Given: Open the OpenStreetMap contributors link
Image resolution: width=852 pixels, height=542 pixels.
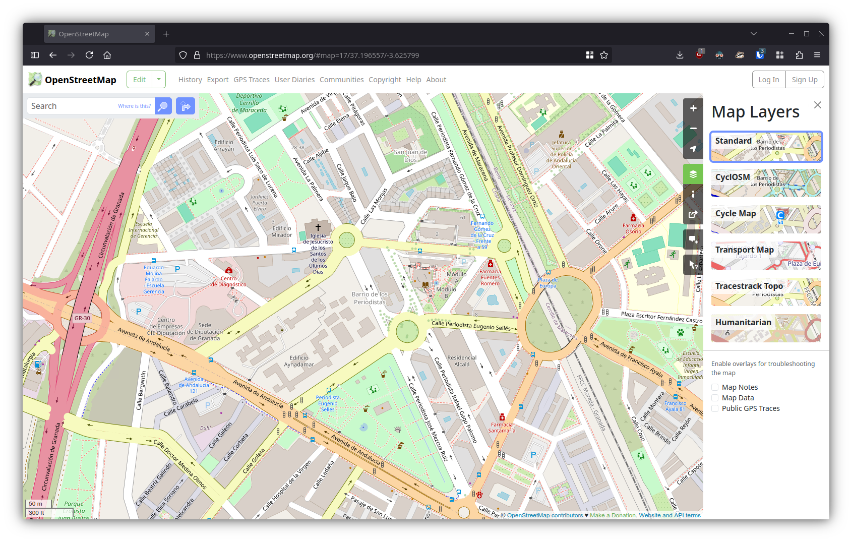Looking at the screenshot, I should click(x=544, y=515).
